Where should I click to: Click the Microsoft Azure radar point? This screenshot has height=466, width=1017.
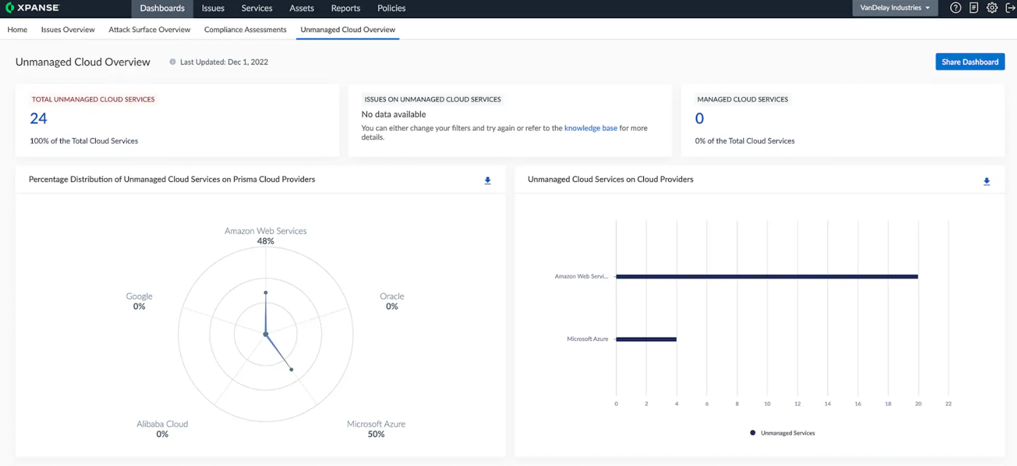tap(291, 370)
